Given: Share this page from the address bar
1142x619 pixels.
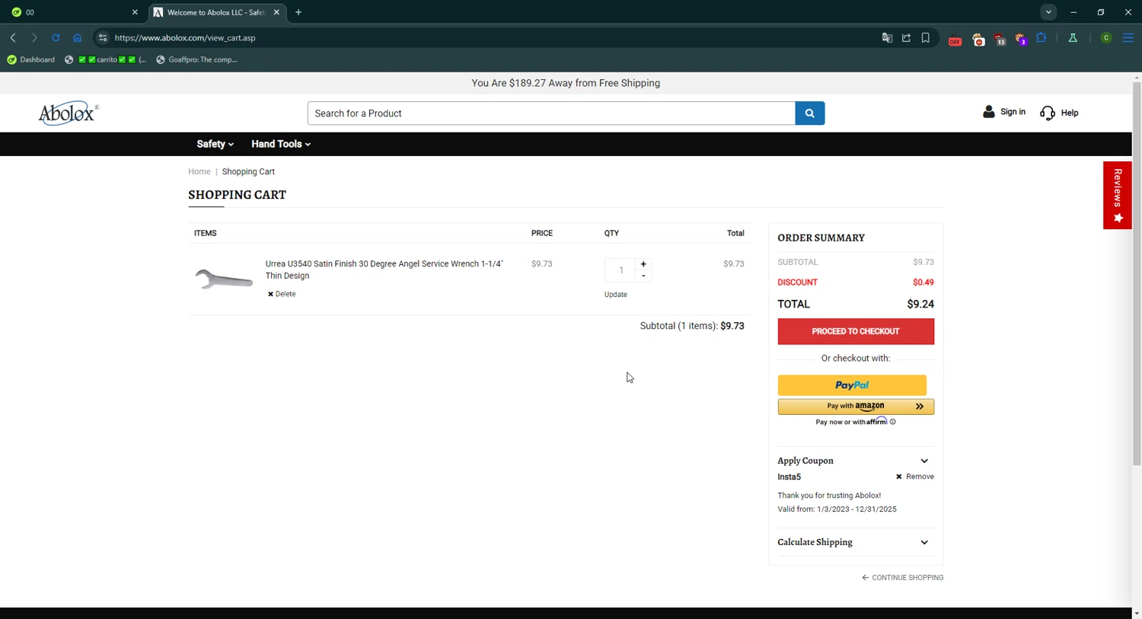Looking at the screenshot, I should tap(906, 37).
